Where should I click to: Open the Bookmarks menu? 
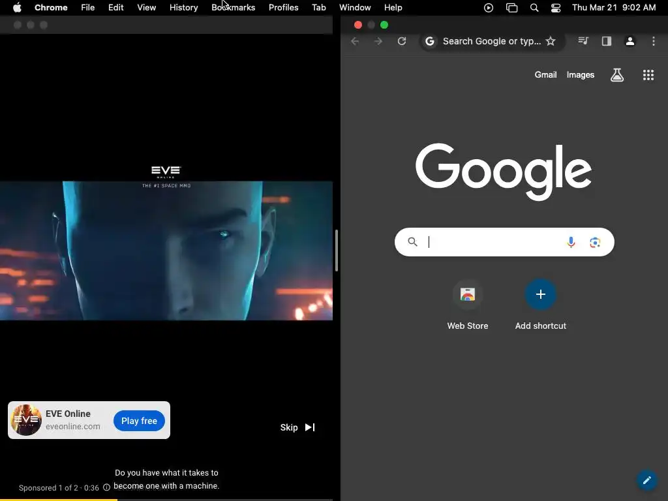tap(233, 8)
